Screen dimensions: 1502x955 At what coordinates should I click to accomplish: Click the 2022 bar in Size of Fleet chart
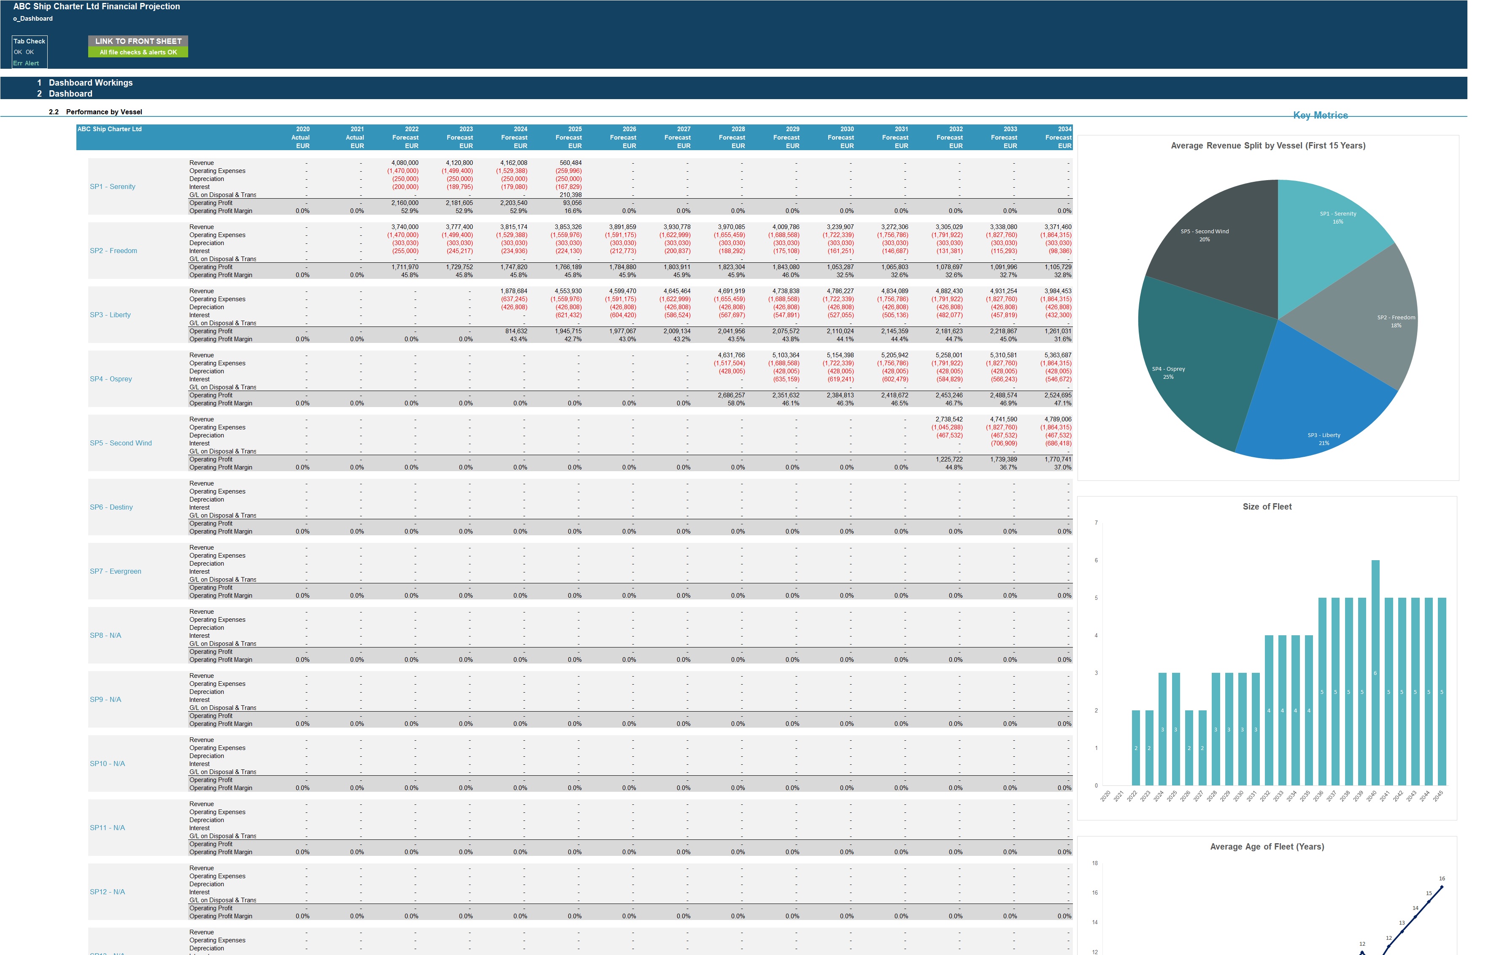click(1135, 748)
